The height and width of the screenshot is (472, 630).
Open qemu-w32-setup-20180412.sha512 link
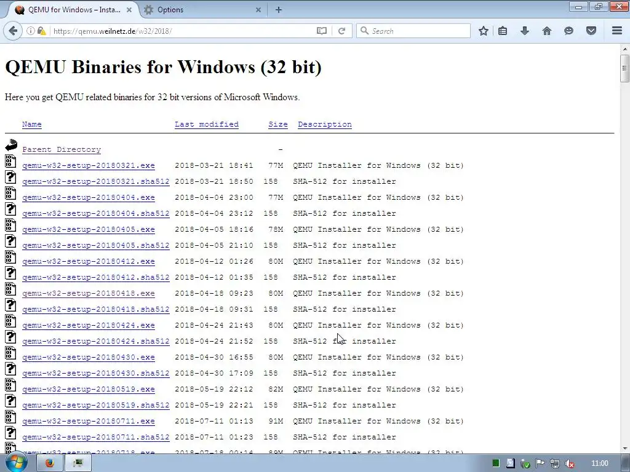pos(95,277)
